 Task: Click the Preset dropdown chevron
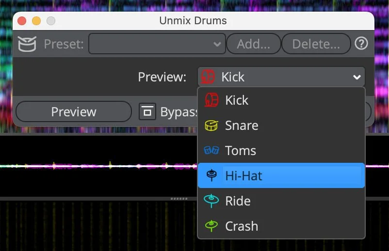point(217,44)
